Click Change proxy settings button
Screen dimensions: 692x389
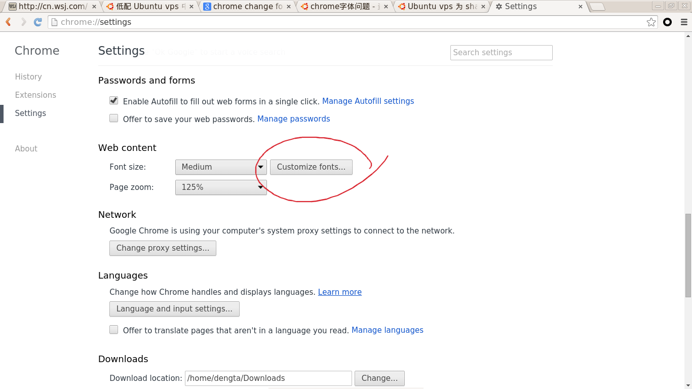point(163,248)
